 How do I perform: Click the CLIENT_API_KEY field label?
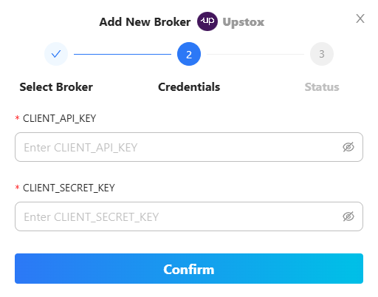pyautogui.click(x=59, y=118)
